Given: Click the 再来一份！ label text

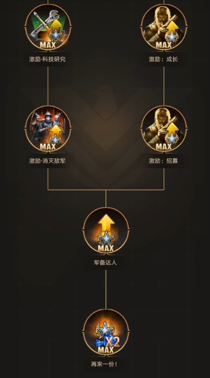Looking at the screenshot, I should pos(104,364).
